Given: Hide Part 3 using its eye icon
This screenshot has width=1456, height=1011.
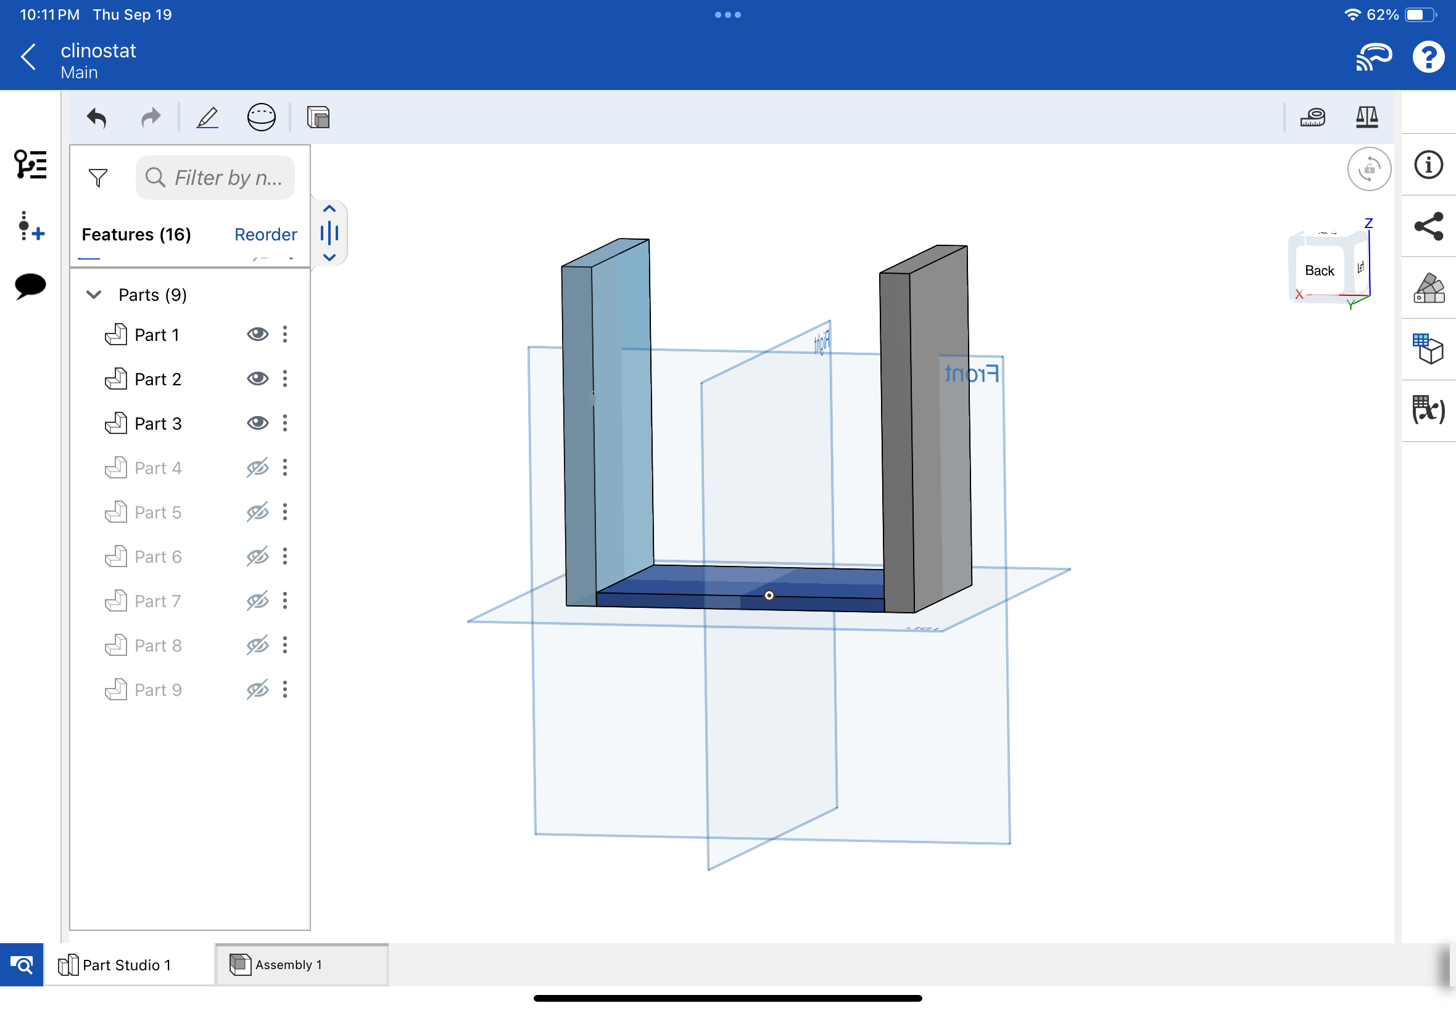Looking at the screenshot, I should pos(257,423).
